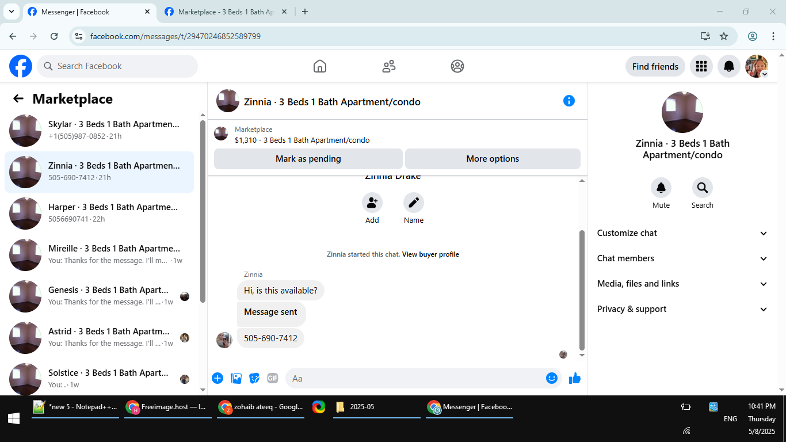Go back using Marketplace back arrow
Viewport: 786px width, 442px height.
click(x=18, y=98)
